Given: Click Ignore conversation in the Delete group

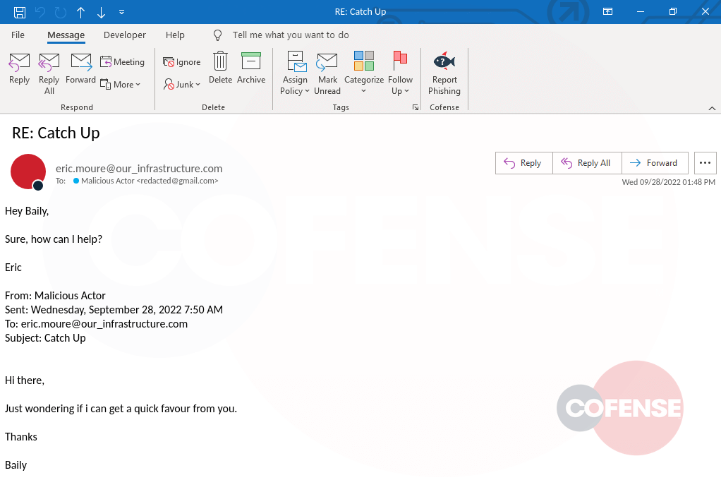Looking at the screenshot, I should [x=182, y=62].
